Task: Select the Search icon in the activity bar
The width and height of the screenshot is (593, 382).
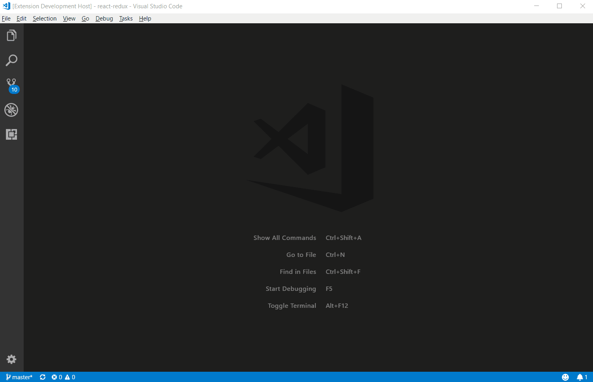Action: [x=11, y=60]
